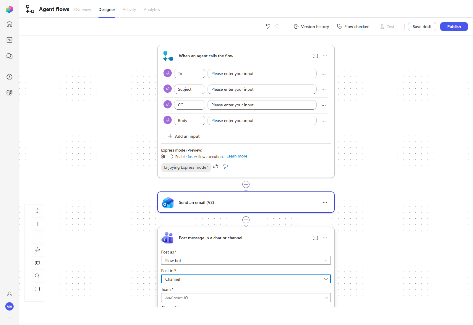
Task: Zoom out on the canvas
Action: 37,237
